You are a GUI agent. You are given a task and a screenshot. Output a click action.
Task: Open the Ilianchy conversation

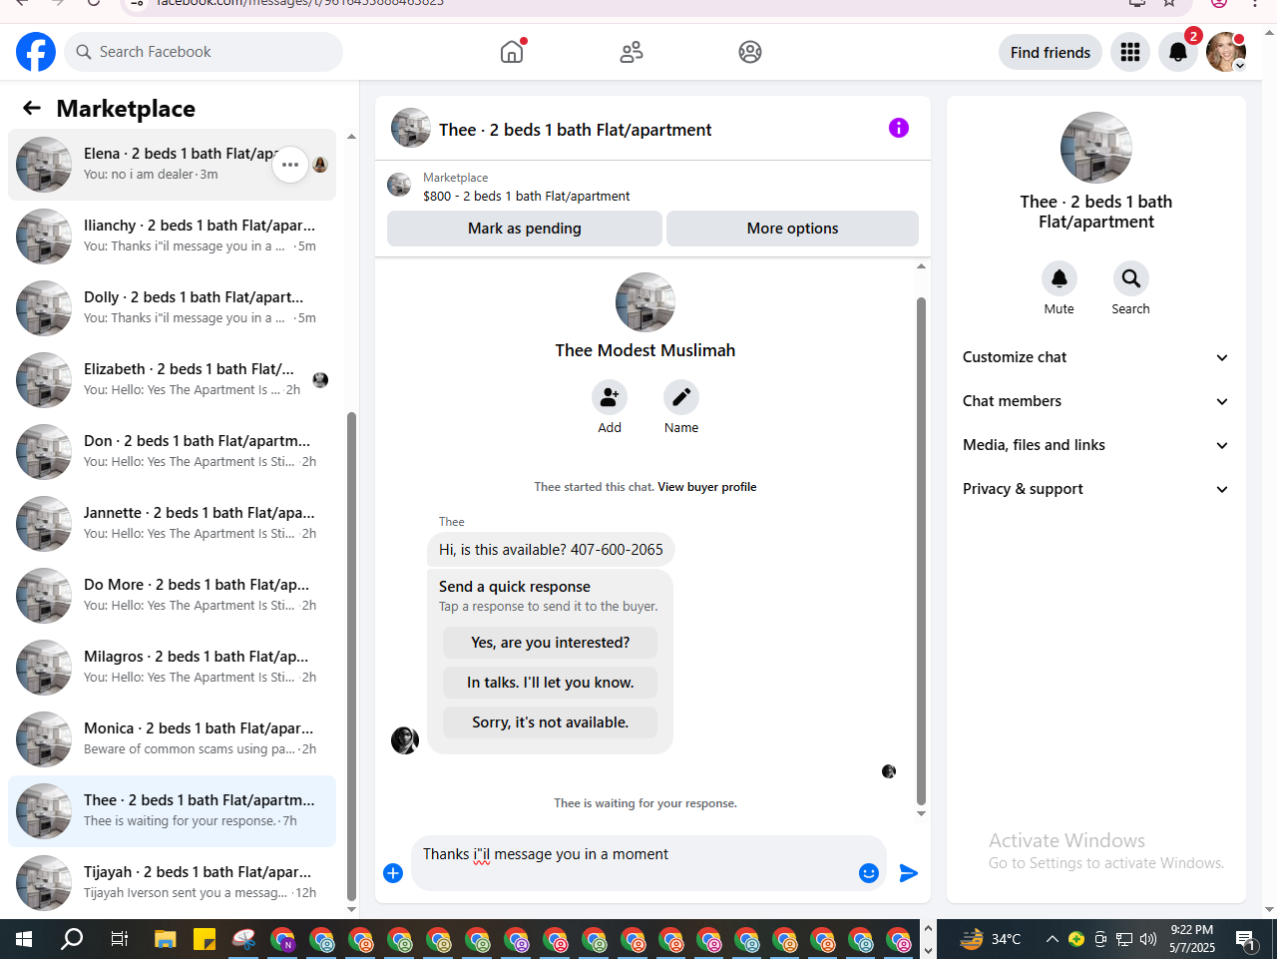172,237
